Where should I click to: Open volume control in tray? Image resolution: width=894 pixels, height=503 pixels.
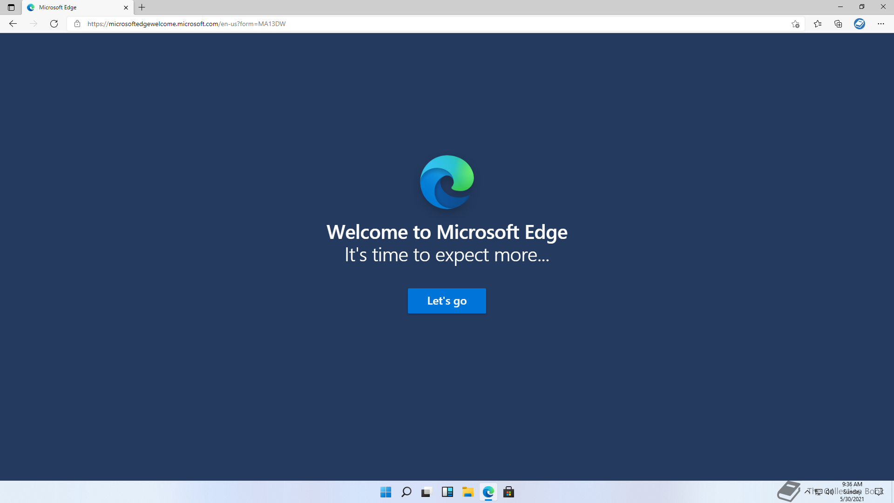pyautogui.click(x=829, y=491)
